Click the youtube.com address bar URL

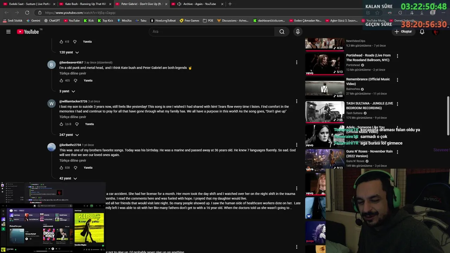coord(80,13)
